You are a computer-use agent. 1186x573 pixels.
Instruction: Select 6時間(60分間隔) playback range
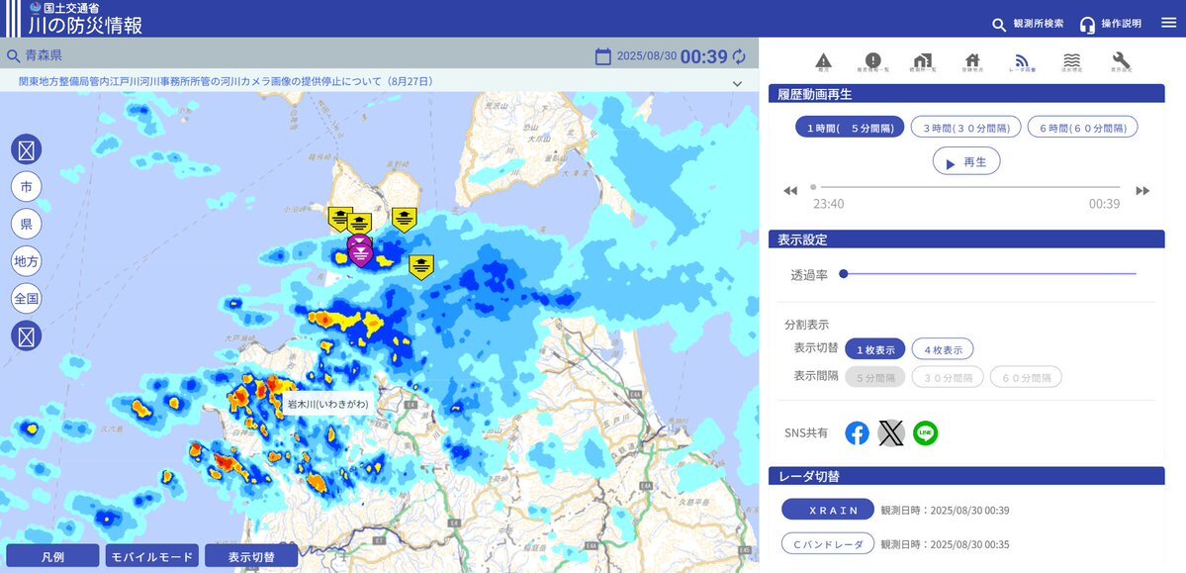click(1082, 127)
